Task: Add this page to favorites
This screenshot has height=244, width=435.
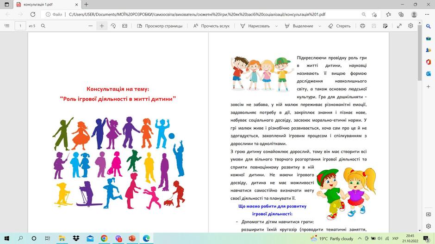Action: click(x=374, y=14)
